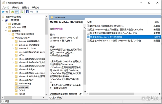Viewport: 162px width, 104px height.
Task: Switch to the 扩展 tab
Action: (52, 98)
